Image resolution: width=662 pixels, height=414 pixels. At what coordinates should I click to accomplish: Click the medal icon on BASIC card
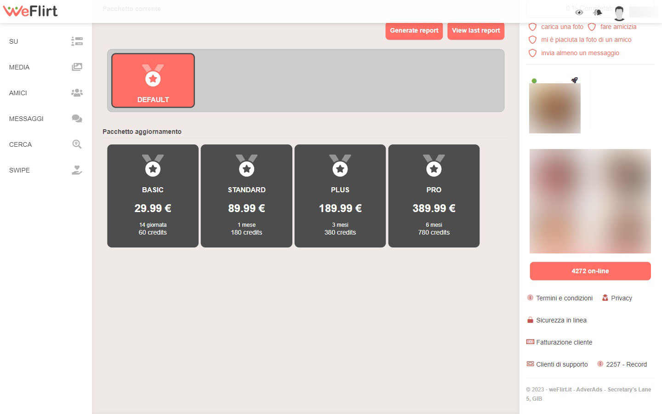click(x=153, y=166)
